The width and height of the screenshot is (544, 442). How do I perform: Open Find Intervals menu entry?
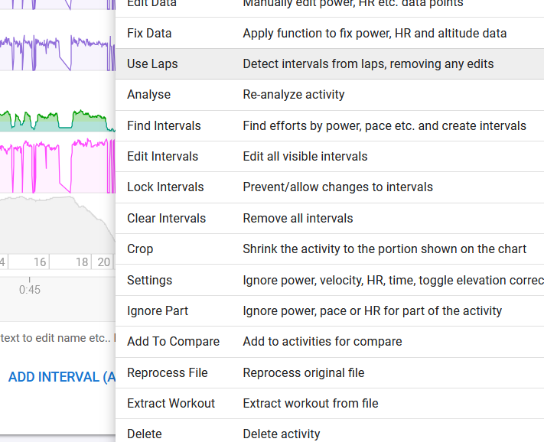164,126
